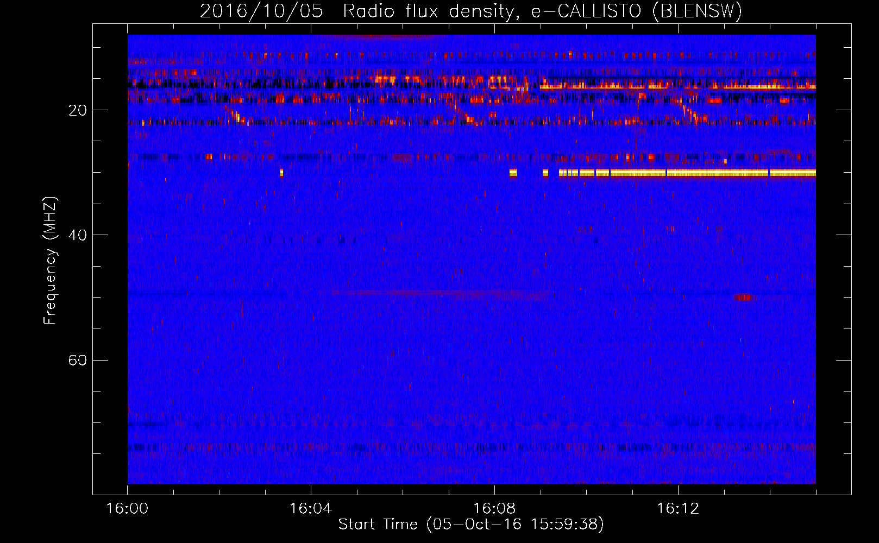879x543 pixels.
Task: Click the '40' frequency tick label
Action: [x=77, y=235]
